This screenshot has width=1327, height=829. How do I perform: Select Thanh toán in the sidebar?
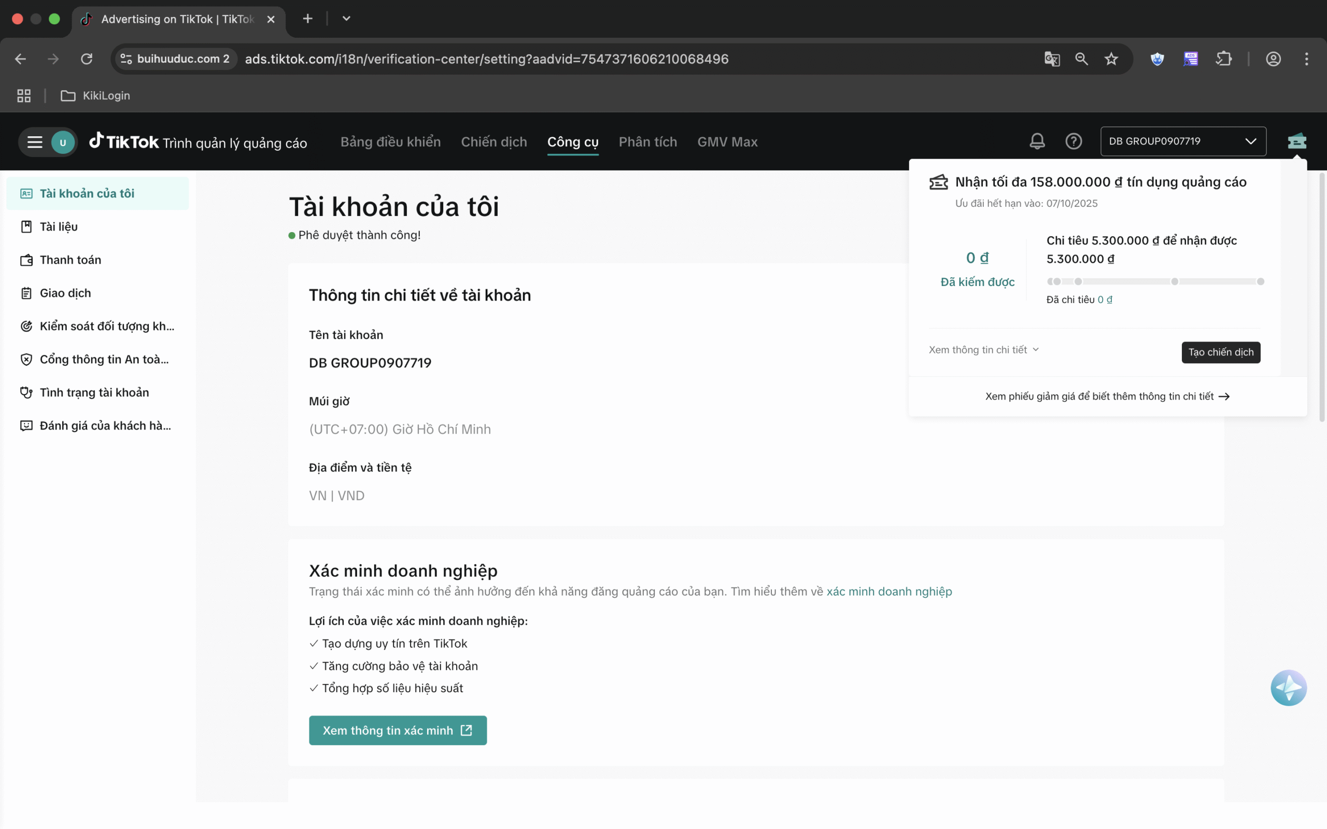point(70,260)
